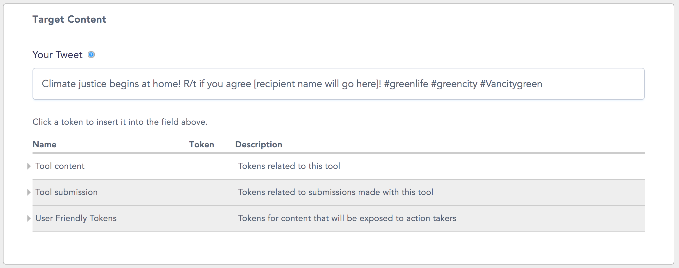Click the Your Tweet help icon
This screenshot has height=268, width=679.
pyautogui.click(x=91, y=55)
